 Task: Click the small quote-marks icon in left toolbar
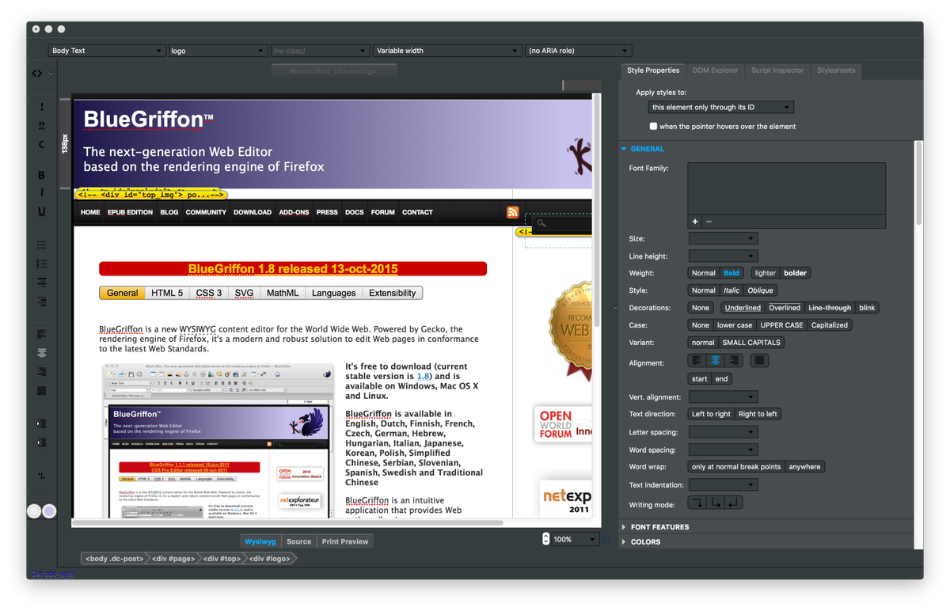[41, 476]
